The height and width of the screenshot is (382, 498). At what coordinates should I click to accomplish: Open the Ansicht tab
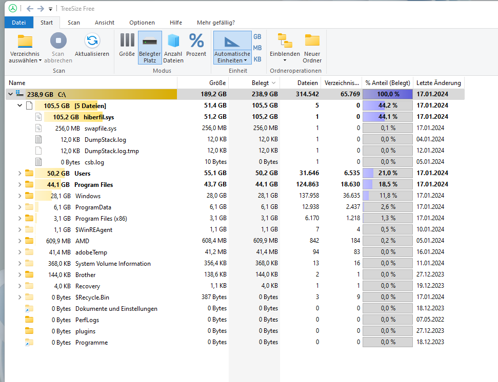(x=105, y=23)
